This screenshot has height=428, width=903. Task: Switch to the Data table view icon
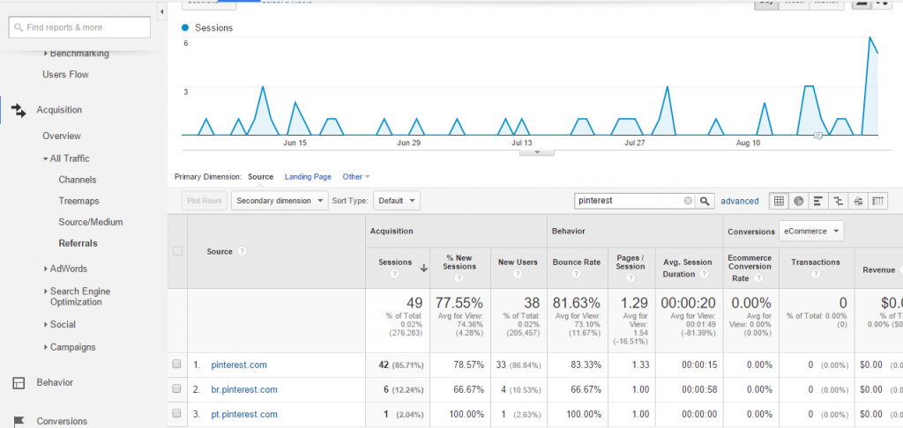tap(779, 201)
